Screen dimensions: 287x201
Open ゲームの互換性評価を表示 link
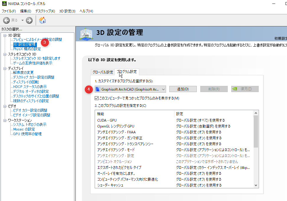(x=32, y=63)
